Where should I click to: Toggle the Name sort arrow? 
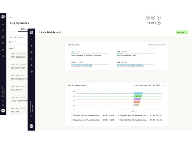pos(15,48)
